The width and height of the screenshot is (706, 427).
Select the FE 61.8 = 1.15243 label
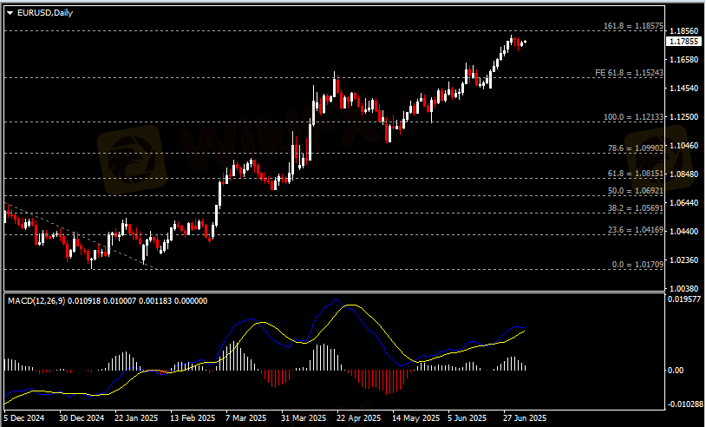630,73
